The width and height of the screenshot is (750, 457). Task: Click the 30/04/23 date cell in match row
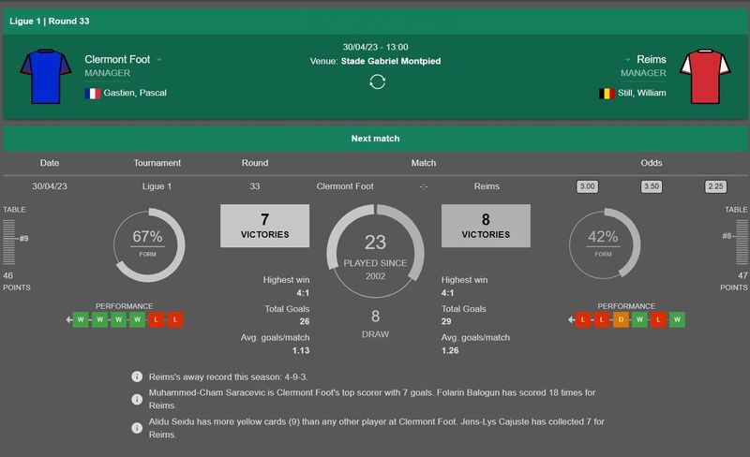pos(50,186)
